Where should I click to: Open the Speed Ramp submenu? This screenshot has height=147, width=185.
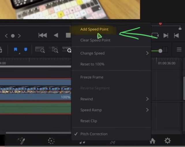[111, 110]
